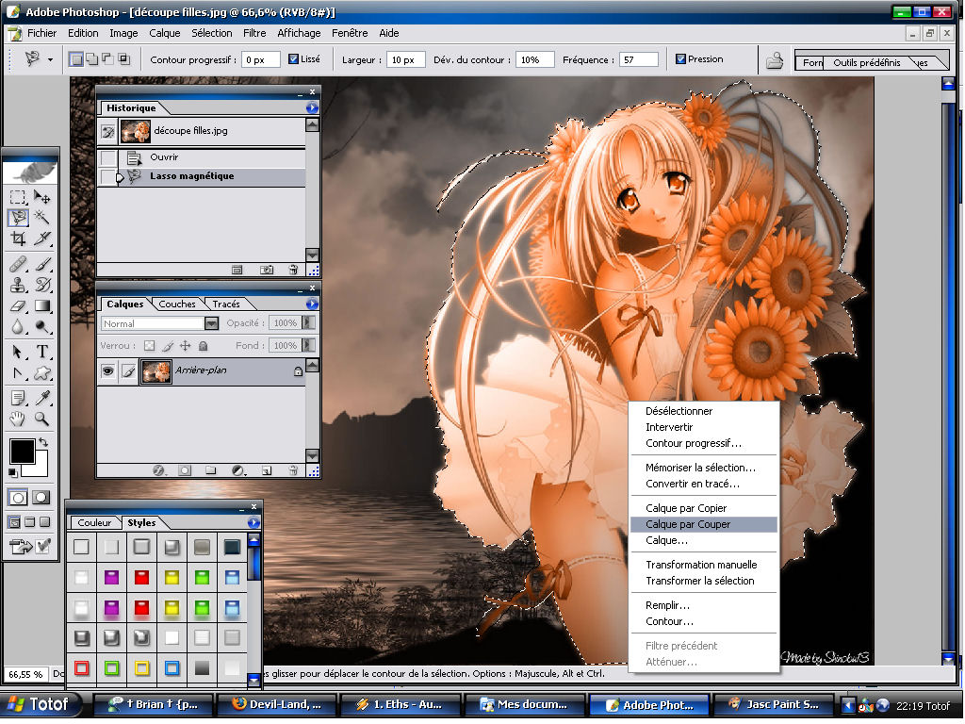965x724 pixels.
Task: Select the Zoom magnifier tool
Action: point(41,419)
